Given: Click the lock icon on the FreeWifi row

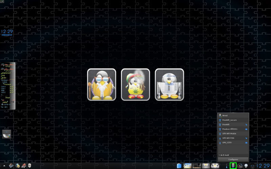Looking at the screenshot, I should (246, 125).
